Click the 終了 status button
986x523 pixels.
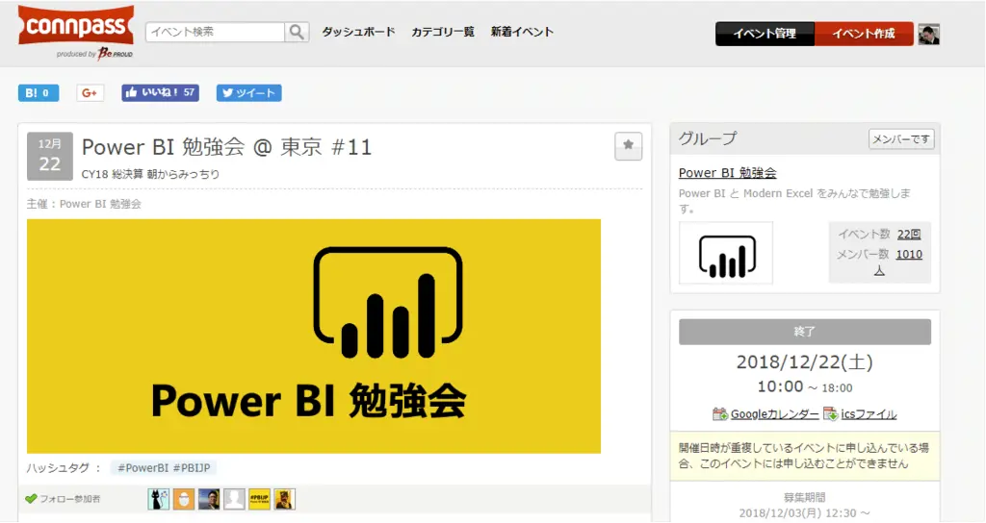805,332
